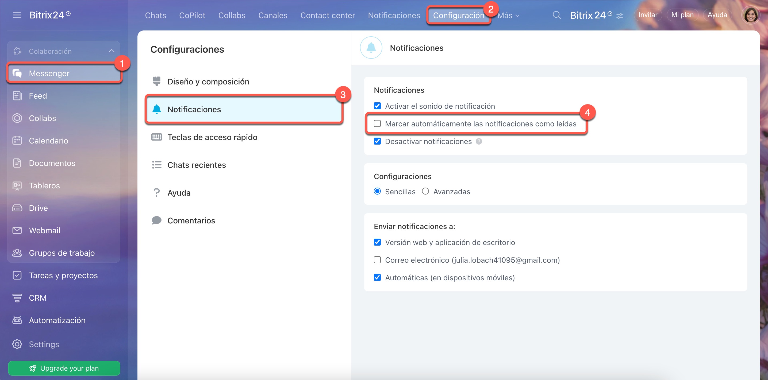Image resolution: width=768 pixels, height=380 pixels.
Task: Click the Colaboración section icon
Action: click(x=17, y=51)
